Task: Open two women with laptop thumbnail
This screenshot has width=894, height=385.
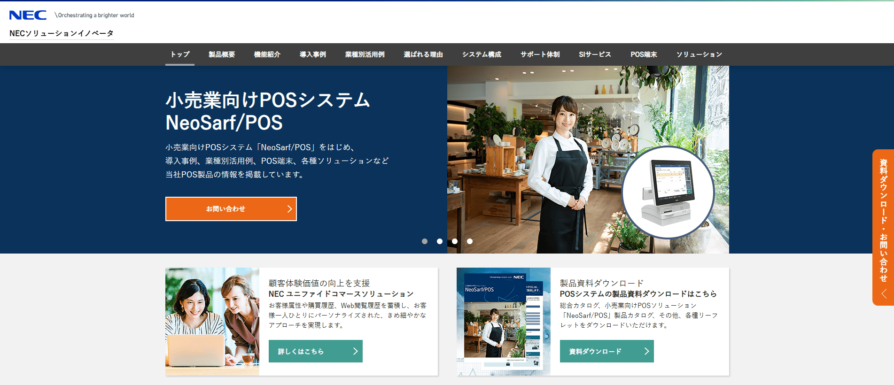Action: point(212,322)
